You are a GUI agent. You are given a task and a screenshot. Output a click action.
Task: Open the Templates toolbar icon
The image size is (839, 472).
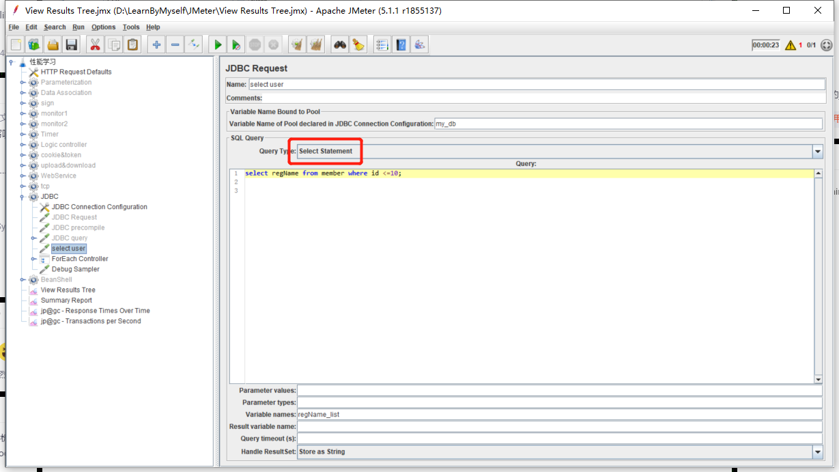[x=34, y=45]
